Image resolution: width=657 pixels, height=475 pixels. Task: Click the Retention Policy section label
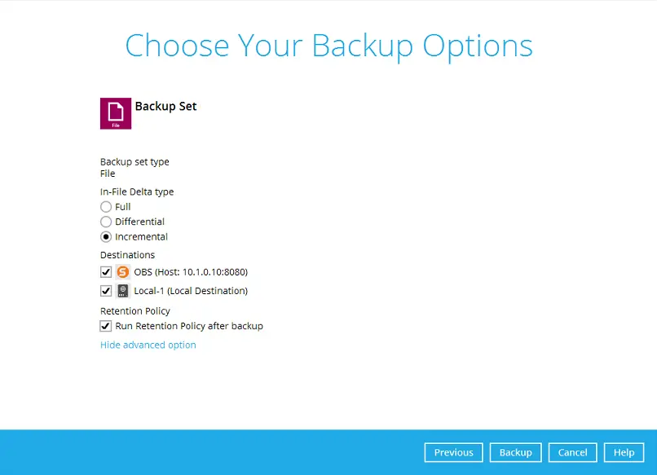[x=135, y=311]
